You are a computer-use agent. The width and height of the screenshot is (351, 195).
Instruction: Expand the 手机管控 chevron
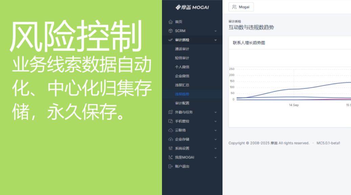(x=215, y=121)
